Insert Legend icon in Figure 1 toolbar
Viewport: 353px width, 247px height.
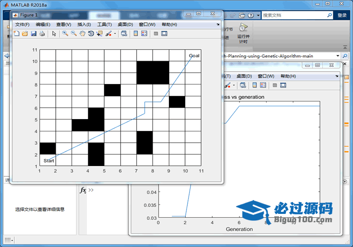coord(144,34)
